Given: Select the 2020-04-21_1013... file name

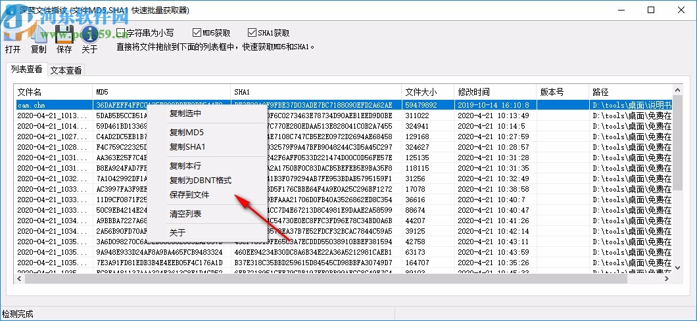Looking at the screenshot, I should point(53,116).
